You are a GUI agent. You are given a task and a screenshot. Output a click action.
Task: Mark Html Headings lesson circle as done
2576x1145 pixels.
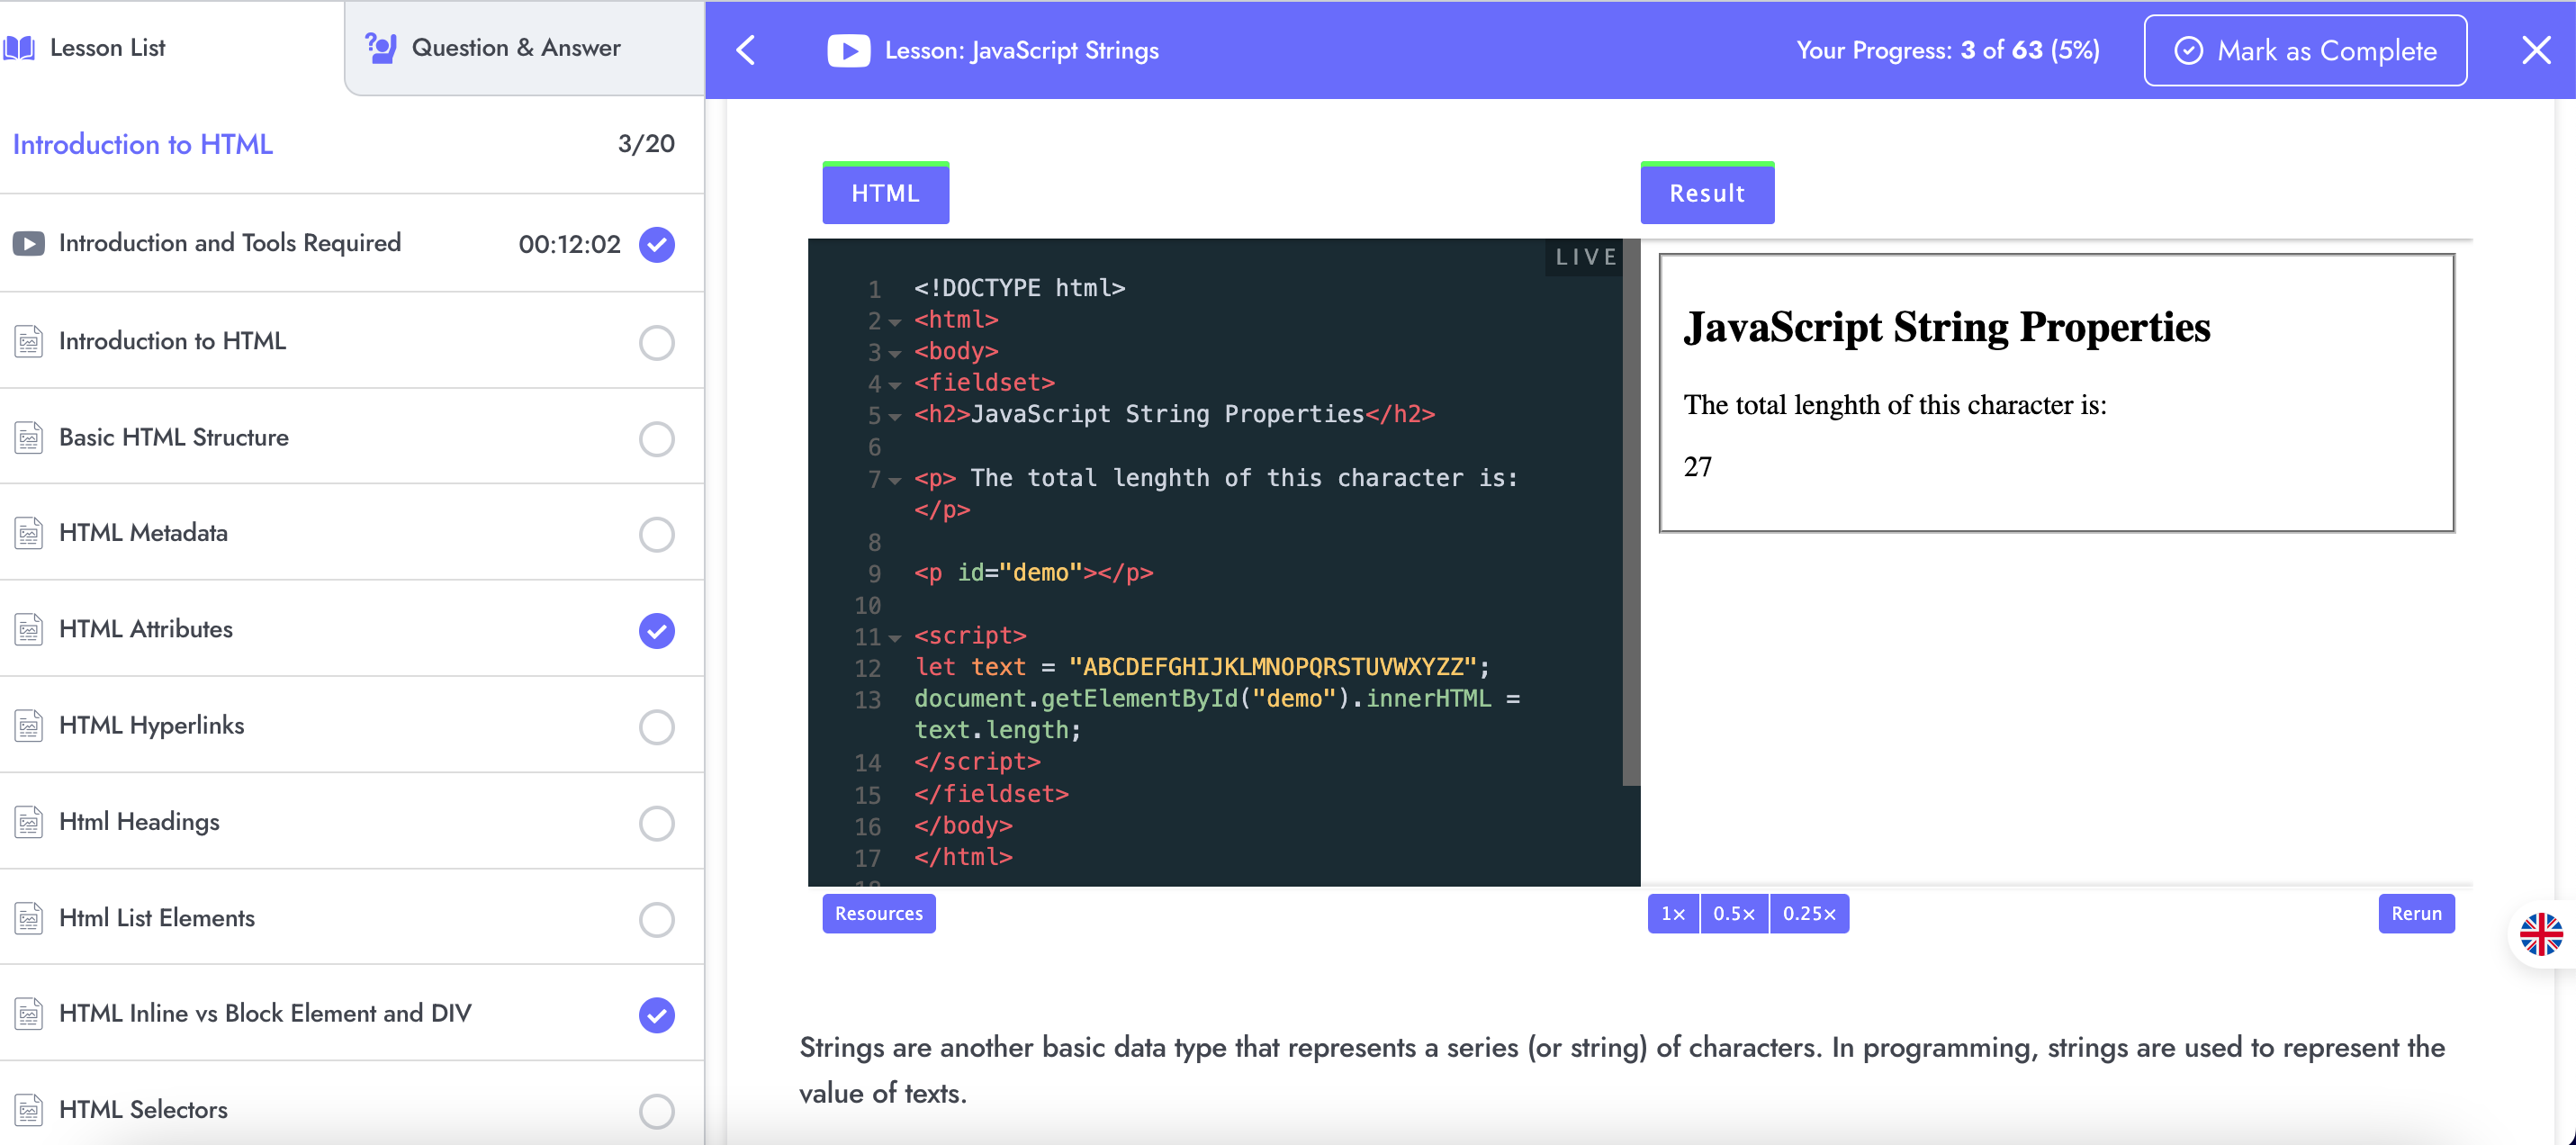click(x=656, y=823)
